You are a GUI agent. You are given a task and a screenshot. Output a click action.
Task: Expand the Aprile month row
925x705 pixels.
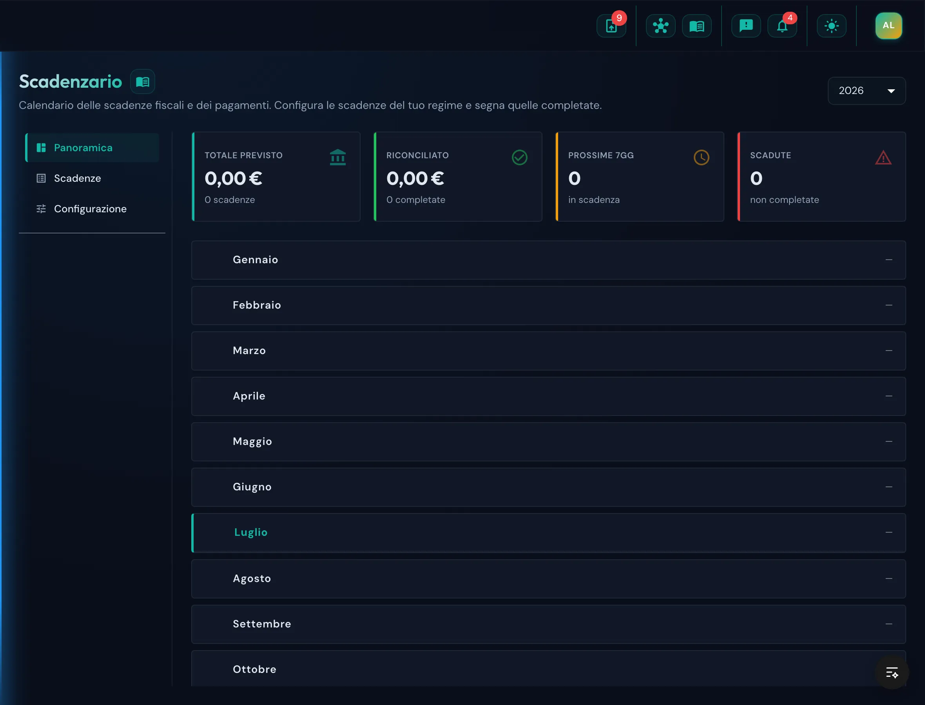tap(548, 396)
